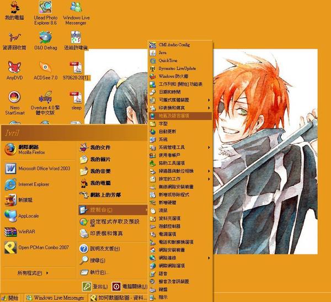Click the 開始 start button
The width and height of the screenshot is (331, 302).
click(10, 298)
